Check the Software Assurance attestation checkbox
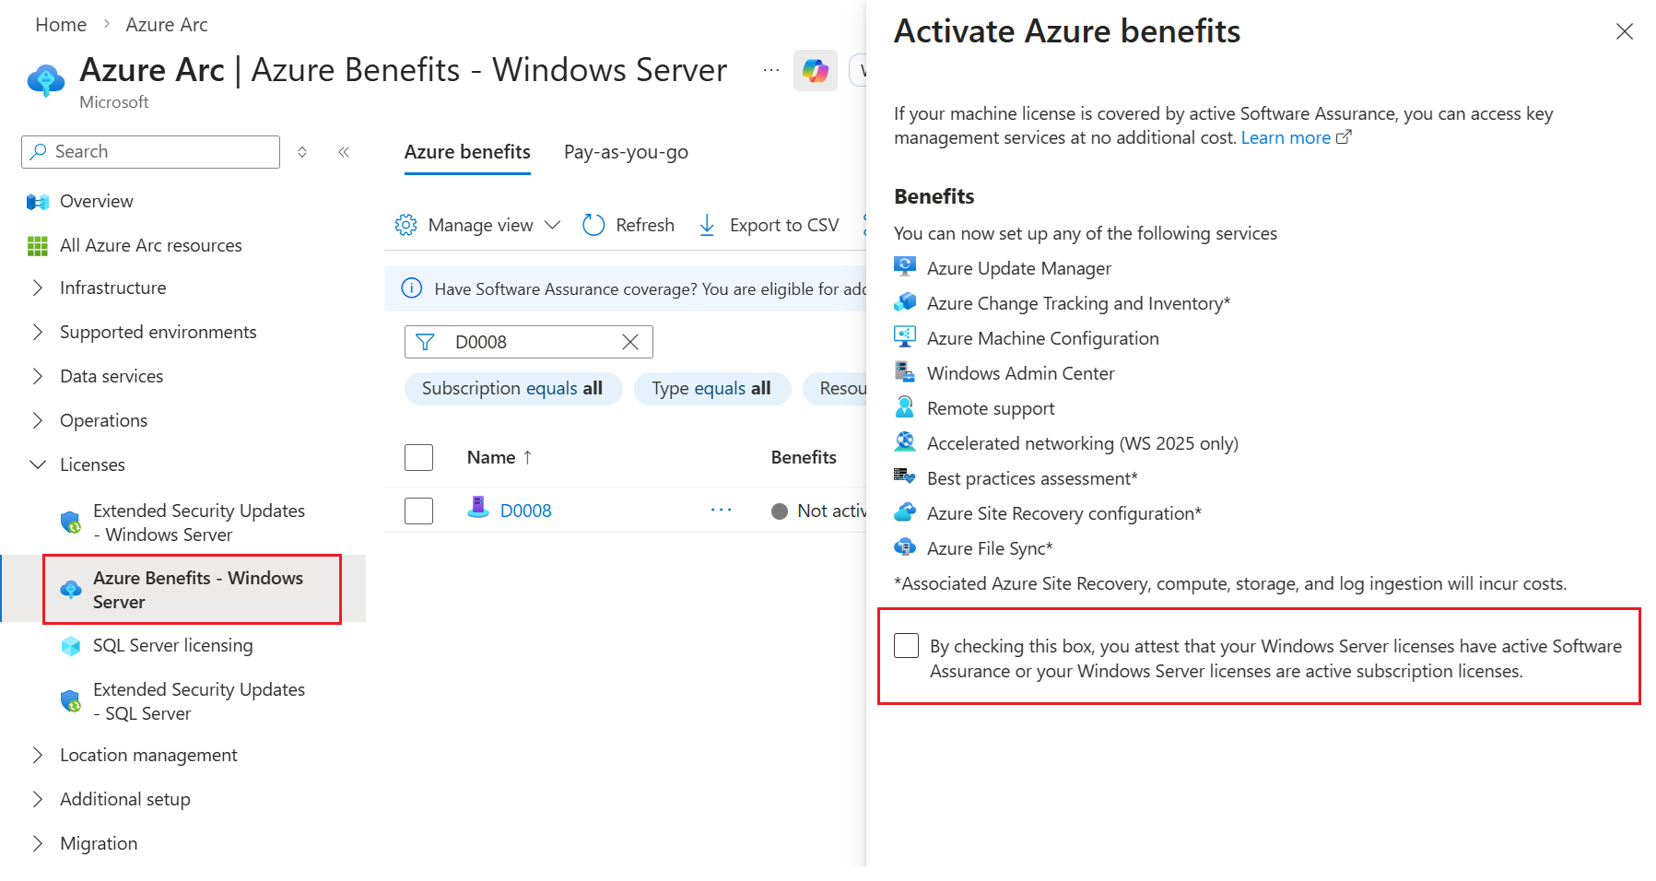Image resolution: width=1656 pixels, height=881 pixels. coord(907,645)
